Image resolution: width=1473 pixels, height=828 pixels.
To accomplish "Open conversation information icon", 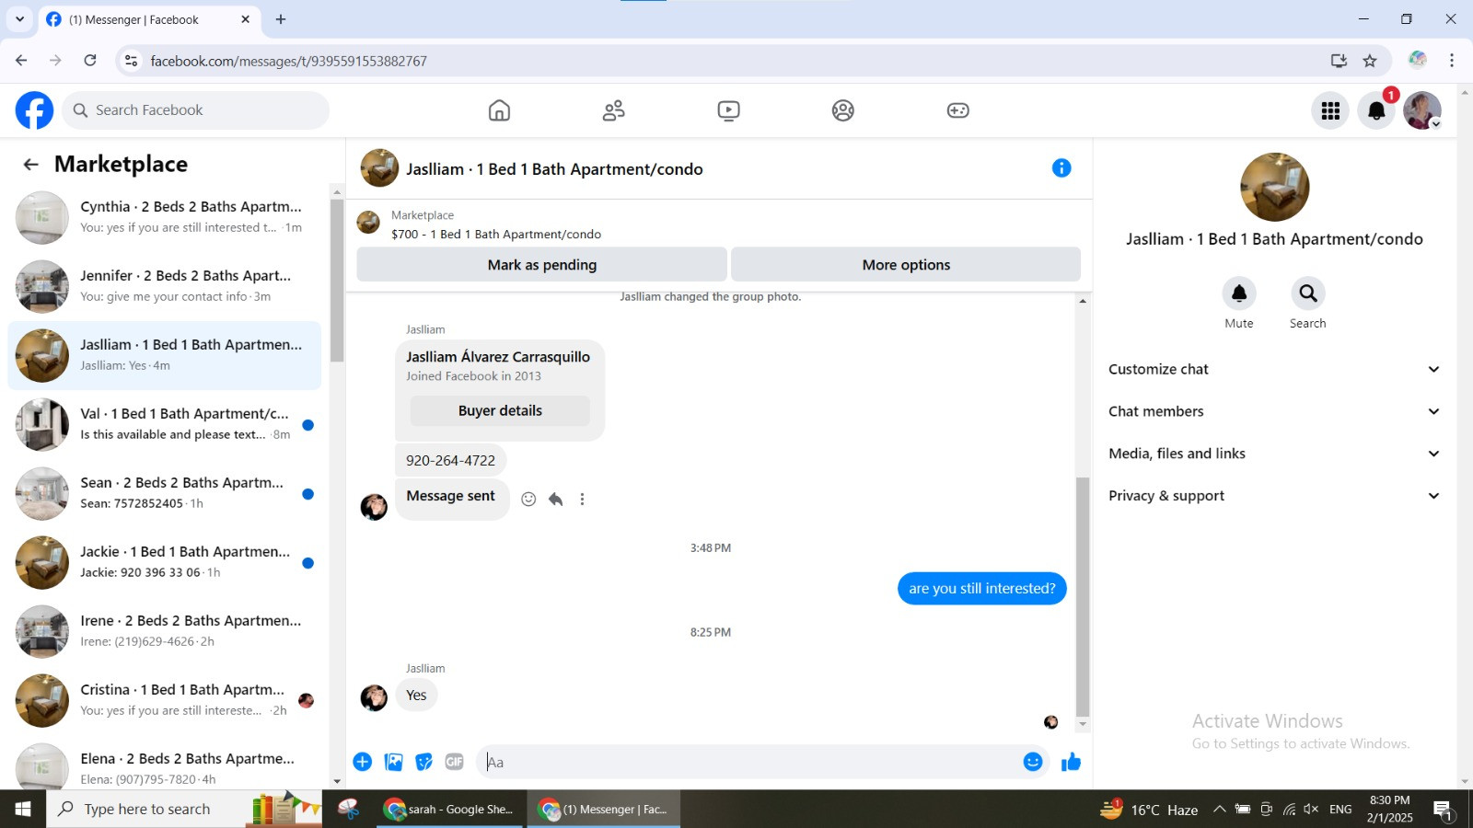I will (1061, 168).
